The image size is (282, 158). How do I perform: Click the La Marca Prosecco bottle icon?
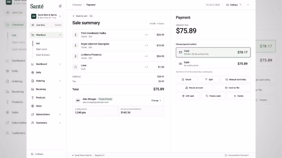tap(75, 56)
